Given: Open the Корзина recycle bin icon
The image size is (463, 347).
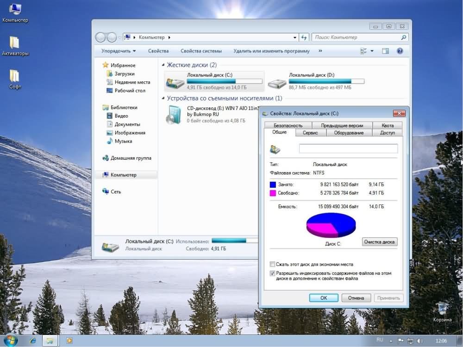Looking at the screenshot, I should (442, 309).
